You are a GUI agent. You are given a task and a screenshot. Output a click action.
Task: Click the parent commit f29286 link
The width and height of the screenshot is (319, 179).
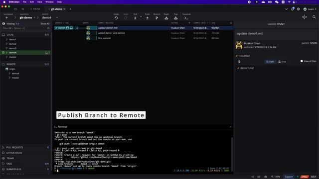[314, 43]
